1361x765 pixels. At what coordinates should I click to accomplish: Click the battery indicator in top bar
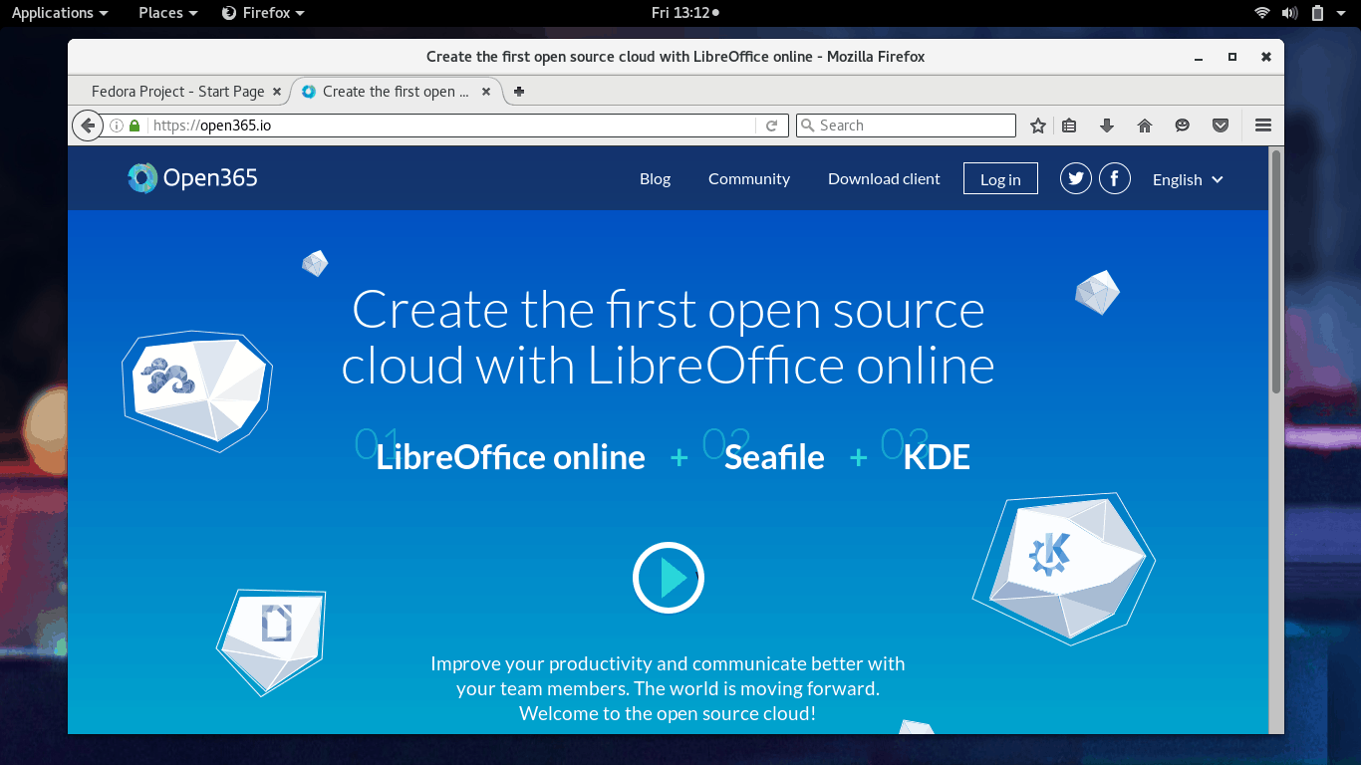point(1318,13)
